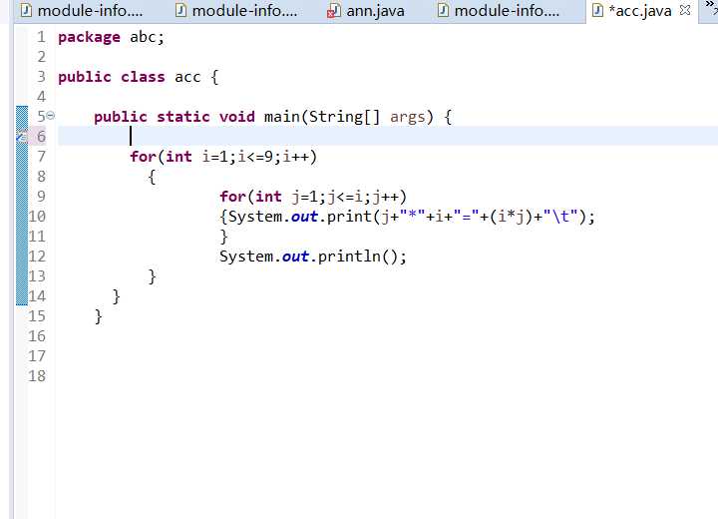Place cursor on the highlighted empty line 6
This screenshot has height=519, width=718.
pos(387,136)
